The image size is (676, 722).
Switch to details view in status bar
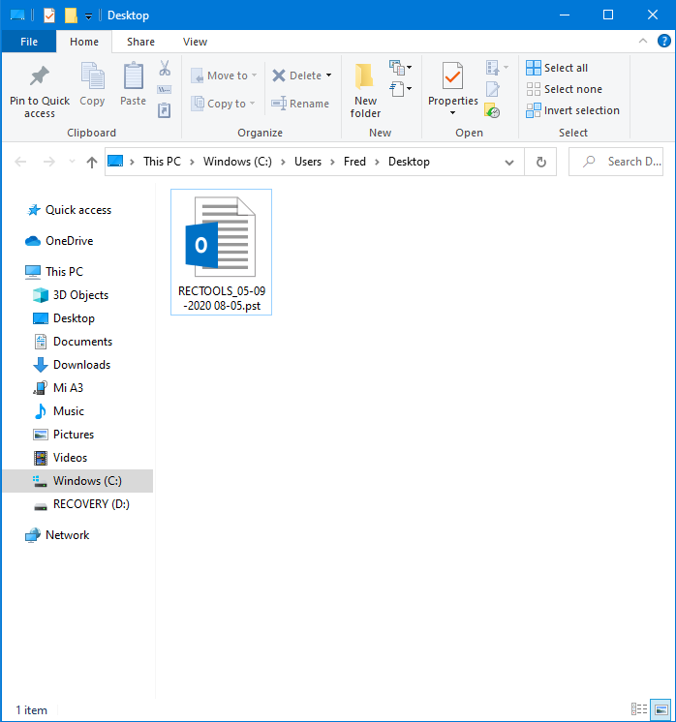638,709
